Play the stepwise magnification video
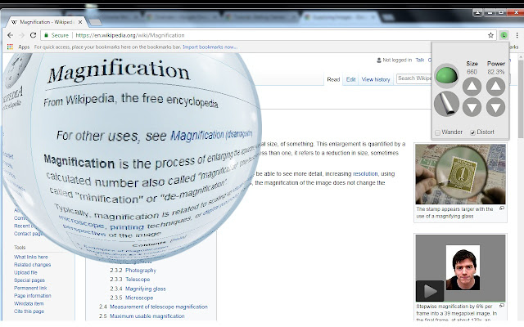Image resolution: width=524 pixels, height=327 pixels. pyautogui.click(x=430, y=291)
